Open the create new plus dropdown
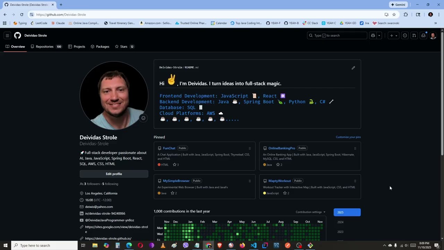This screenshot has width=444, height=250. pyautogui.click(x=394, y=35)
